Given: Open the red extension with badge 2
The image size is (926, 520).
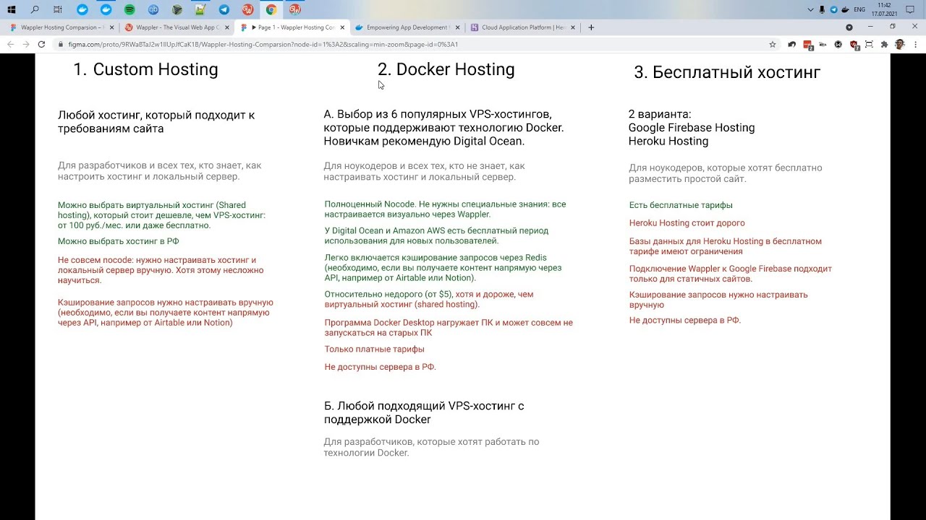Looking at the screenshot, I should [x=808, y=45].
